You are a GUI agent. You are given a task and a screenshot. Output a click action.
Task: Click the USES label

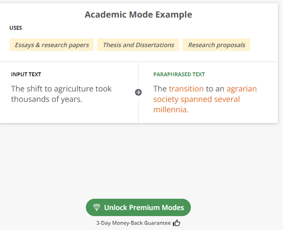click(16, 28)
